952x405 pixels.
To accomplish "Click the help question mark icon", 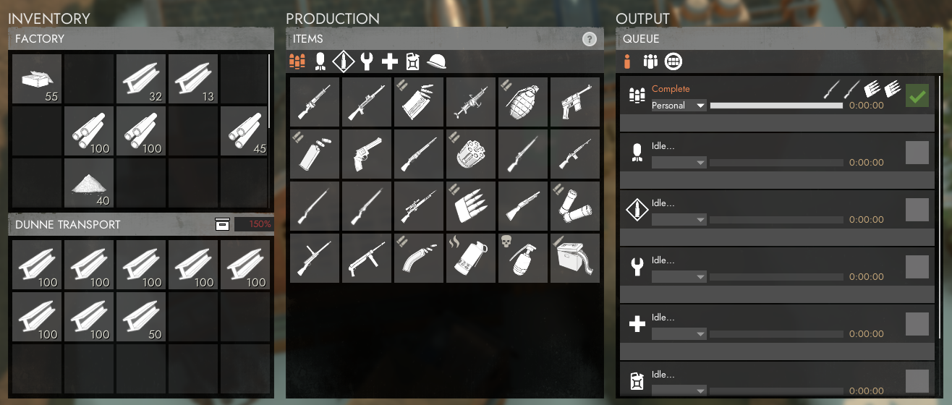I will pos(590,39).
